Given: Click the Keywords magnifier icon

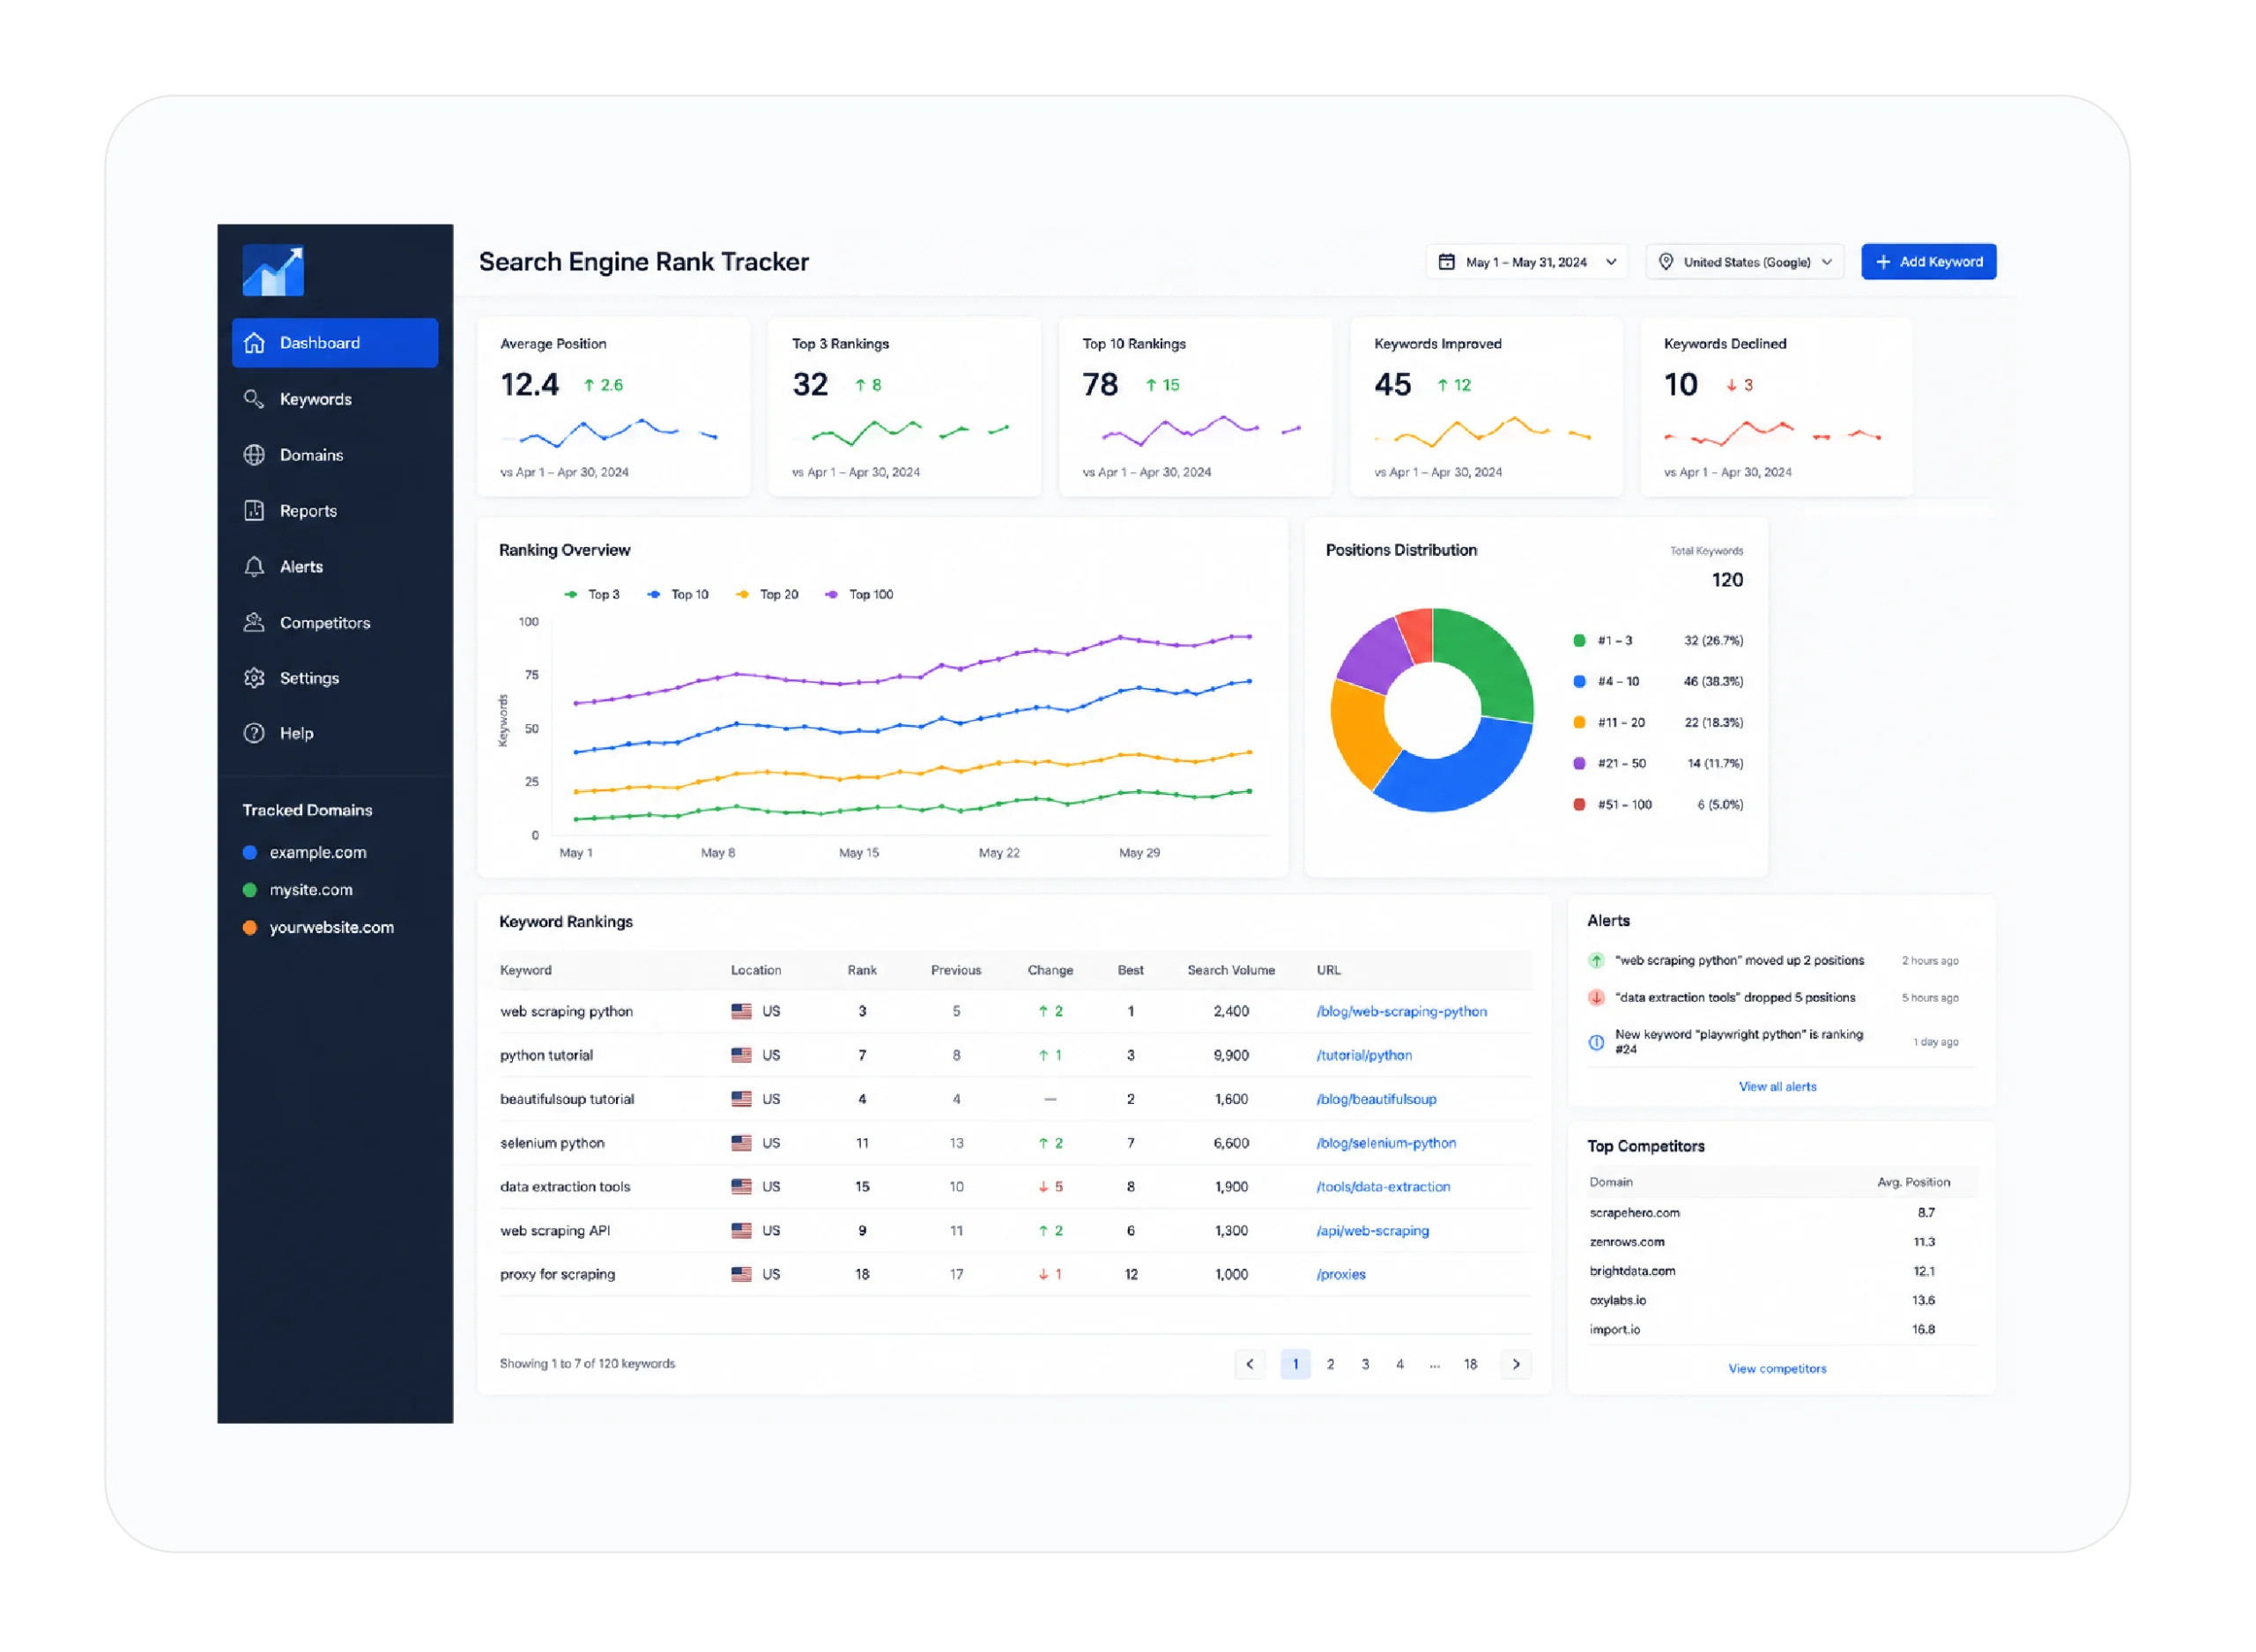Looking at the screenshot, I should coord(255,399).
